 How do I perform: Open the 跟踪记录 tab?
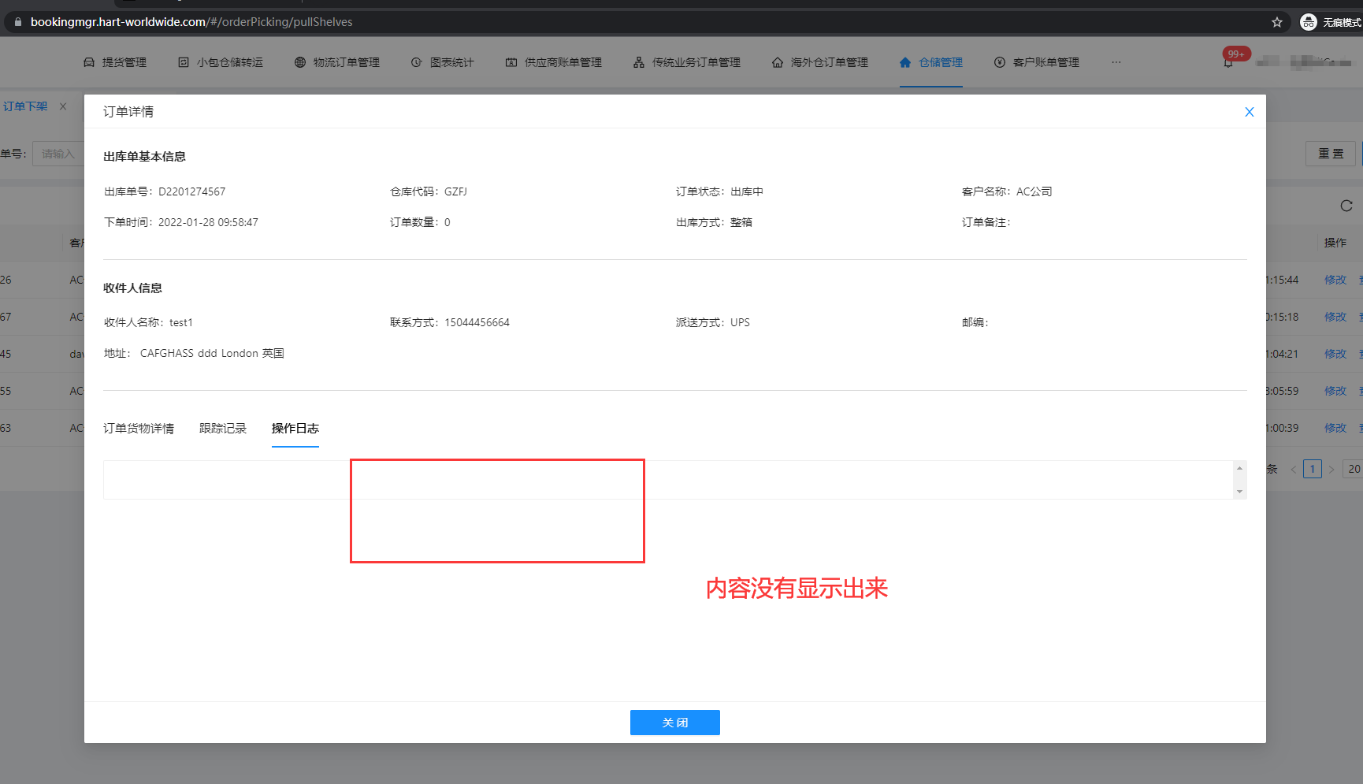223,429
